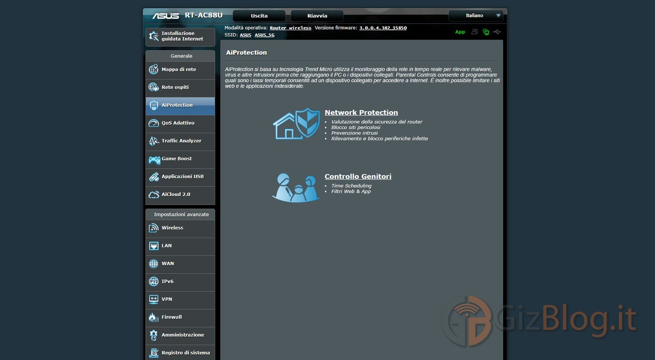Click the Impostazioni avanzate section header
The image size is (655, 360).
click(x=180, y=214)
